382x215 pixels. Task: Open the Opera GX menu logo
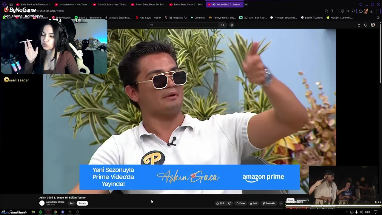[4, 4]
